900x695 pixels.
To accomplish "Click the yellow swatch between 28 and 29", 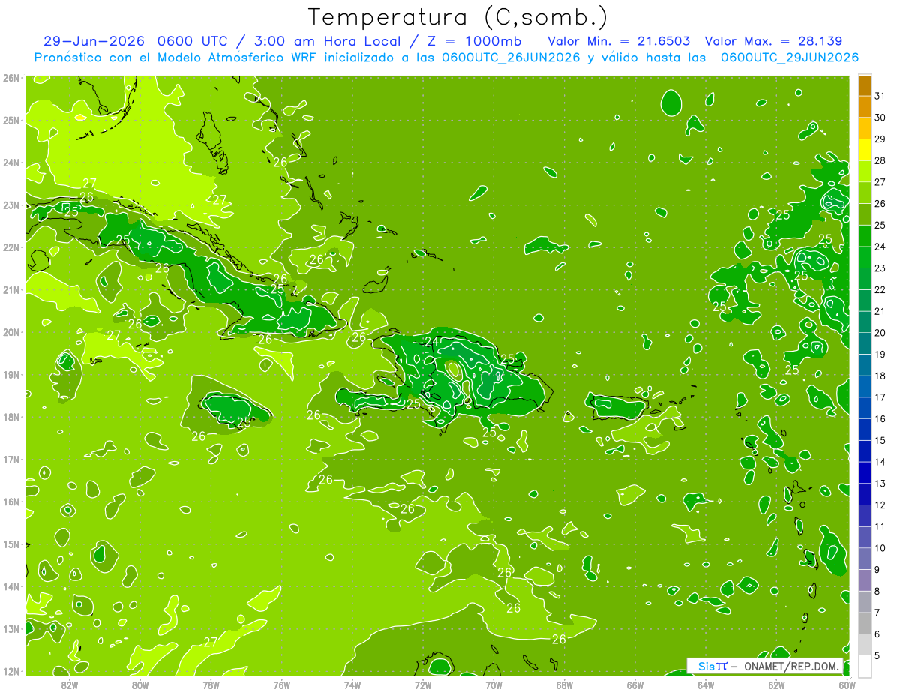I will pos(865,150).
